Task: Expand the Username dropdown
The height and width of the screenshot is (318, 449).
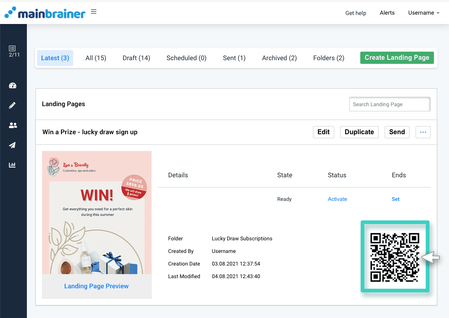Action: tap(423, 13)
